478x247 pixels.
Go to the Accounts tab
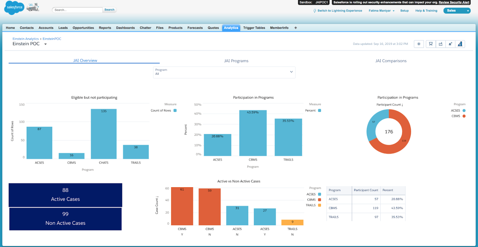pyautogui.click(x=46, y=28)
